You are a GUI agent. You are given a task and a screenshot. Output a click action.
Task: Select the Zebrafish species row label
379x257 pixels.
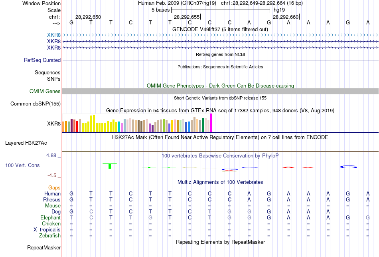coord(50,235)
